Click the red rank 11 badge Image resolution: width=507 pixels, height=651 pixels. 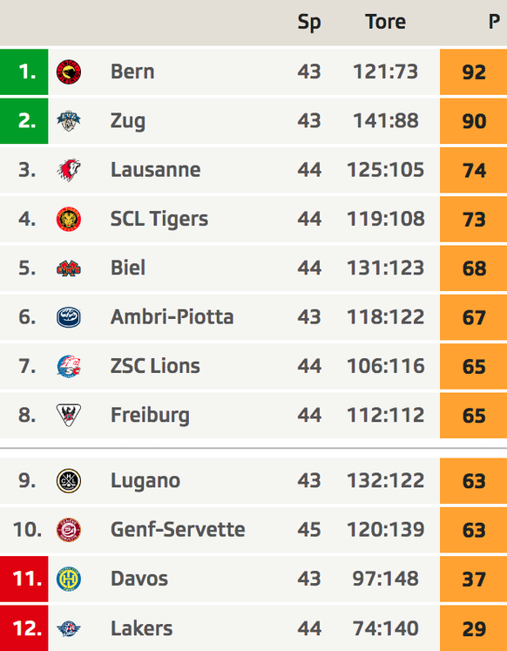[x=24, y=579]
